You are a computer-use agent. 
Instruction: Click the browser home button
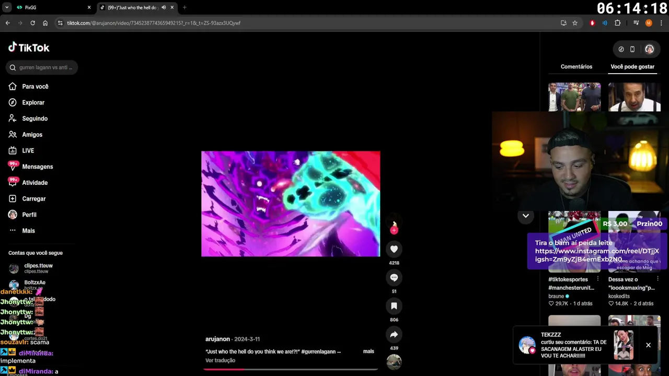(x=45, y=23)
